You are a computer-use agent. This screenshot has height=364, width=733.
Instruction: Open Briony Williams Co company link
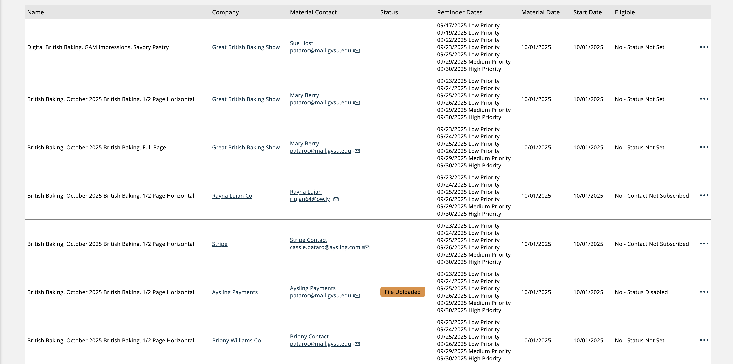tap(236, 341)
